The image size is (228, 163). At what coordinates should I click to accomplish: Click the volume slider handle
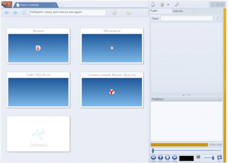pos(213,158)
